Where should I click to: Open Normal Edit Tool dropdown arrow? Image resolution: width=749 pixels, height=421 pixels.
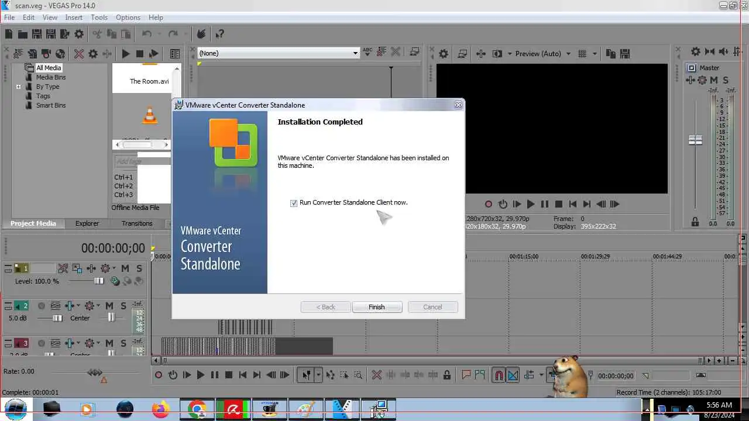click(318, 375)
